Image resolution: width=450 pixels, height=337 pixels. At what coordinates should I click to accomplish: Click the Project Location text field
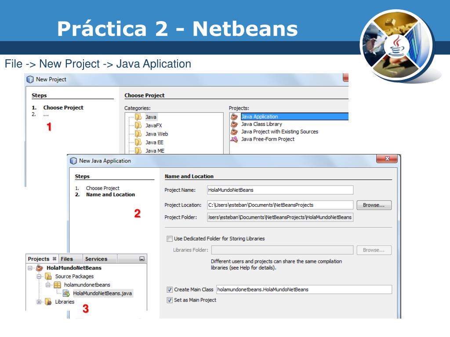point(280,205)
